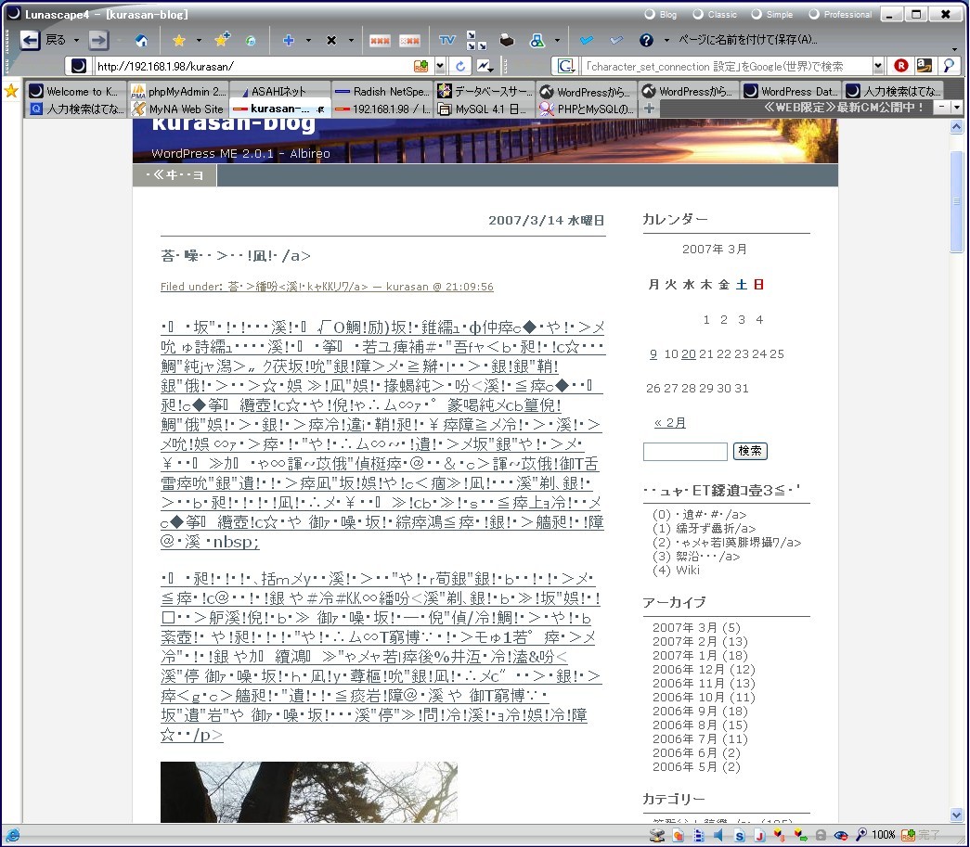Click calendar day 9 link

pyautogui.click(x=653, y=354)
